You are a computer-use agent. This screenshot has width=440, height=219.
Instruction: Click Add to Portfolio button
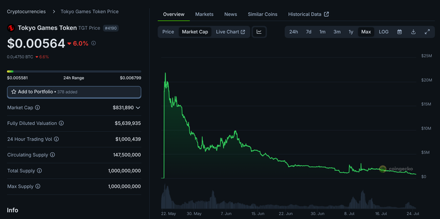click(74, 92)
